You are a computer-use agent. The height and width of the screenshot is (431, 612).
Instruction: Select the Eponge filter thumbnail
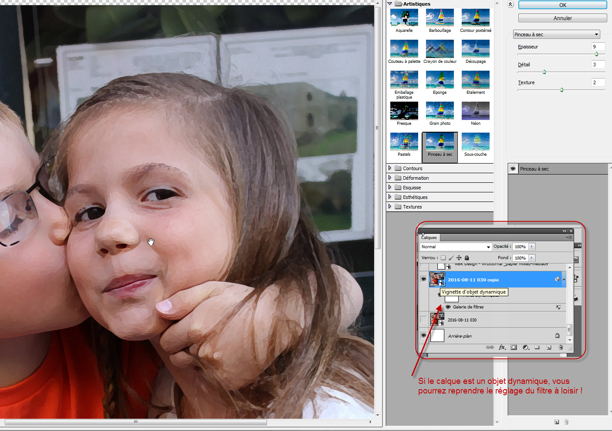(x=440, y=80)
